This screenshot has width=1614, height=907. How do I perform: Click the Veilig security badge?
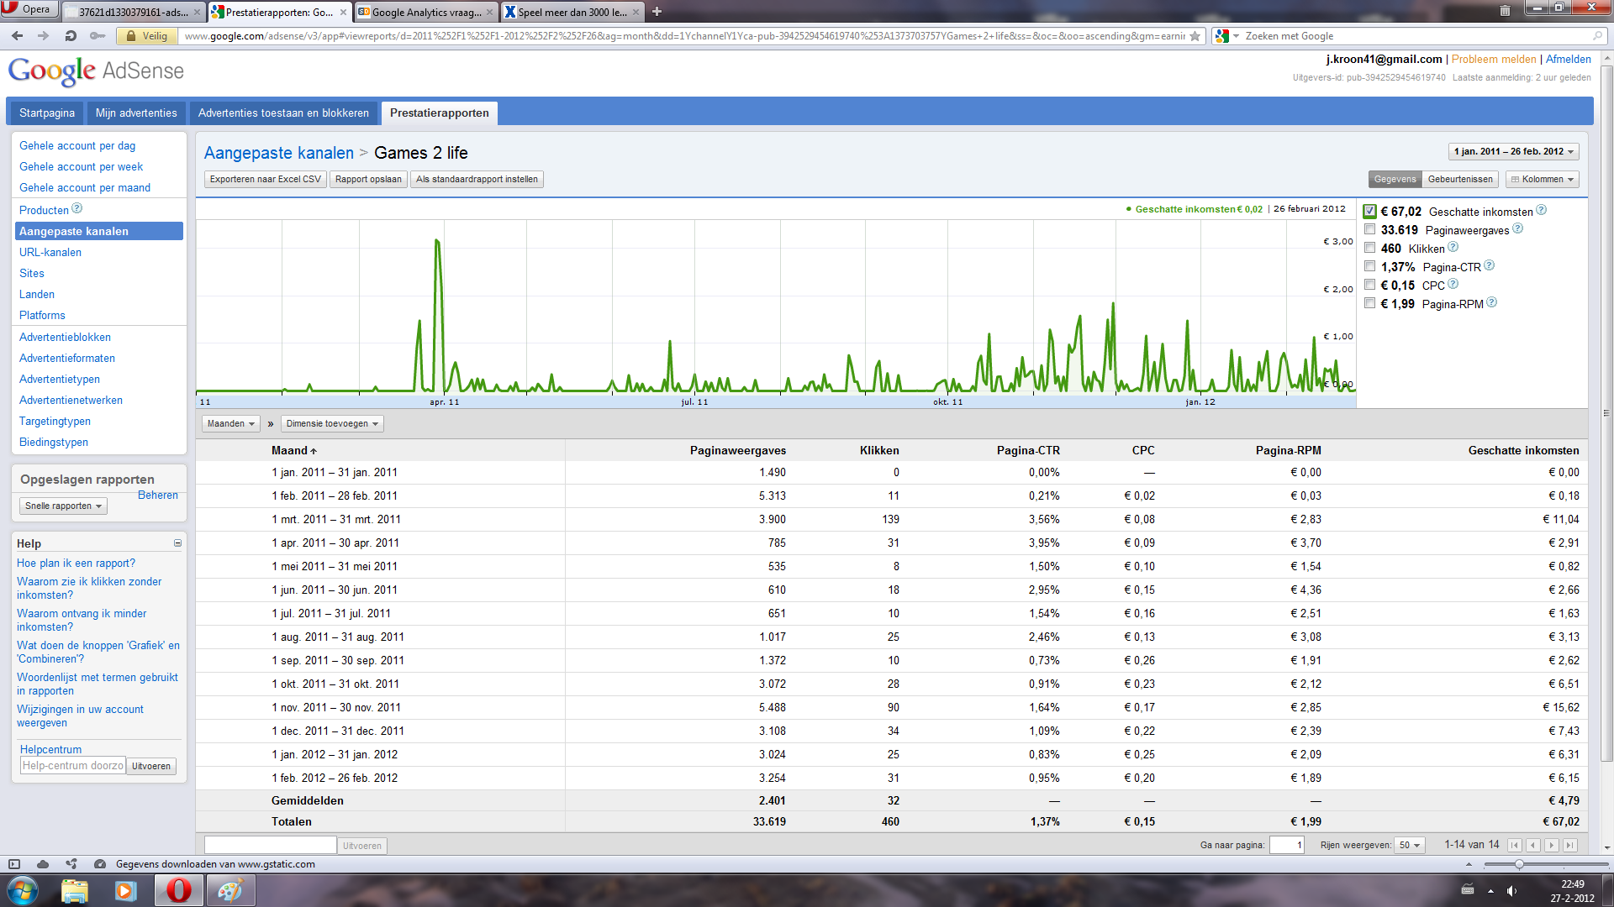click(x=146, y=36)
